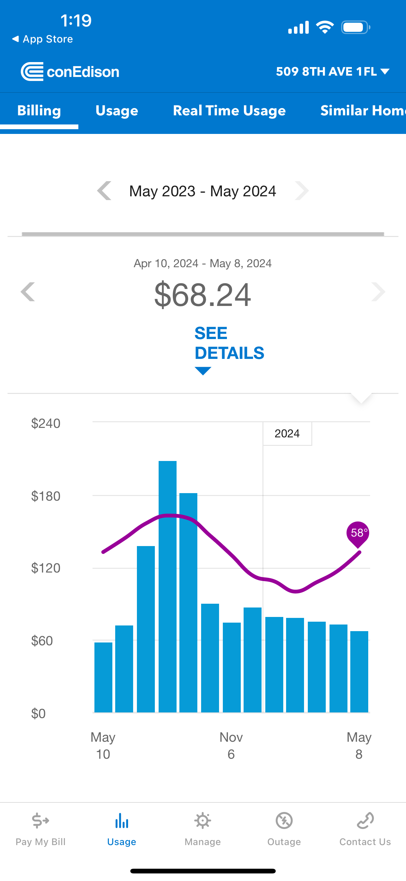Go back to App Store
Image resolution: width=406 pixels, height=881 pixels.
[x=43, y=39]
